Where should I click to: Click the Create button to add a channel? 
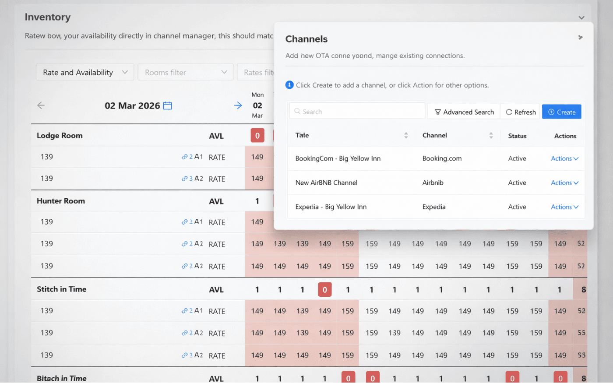click(561, 112)
